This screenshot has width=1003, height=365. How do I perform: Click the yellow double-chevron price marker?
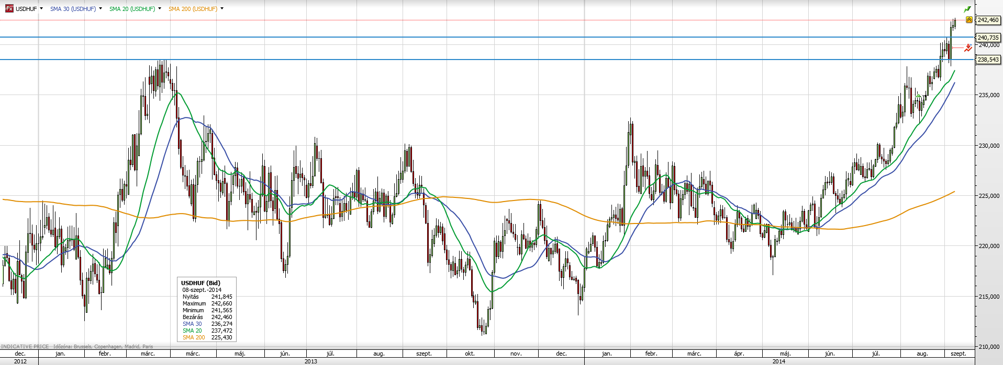969,20
